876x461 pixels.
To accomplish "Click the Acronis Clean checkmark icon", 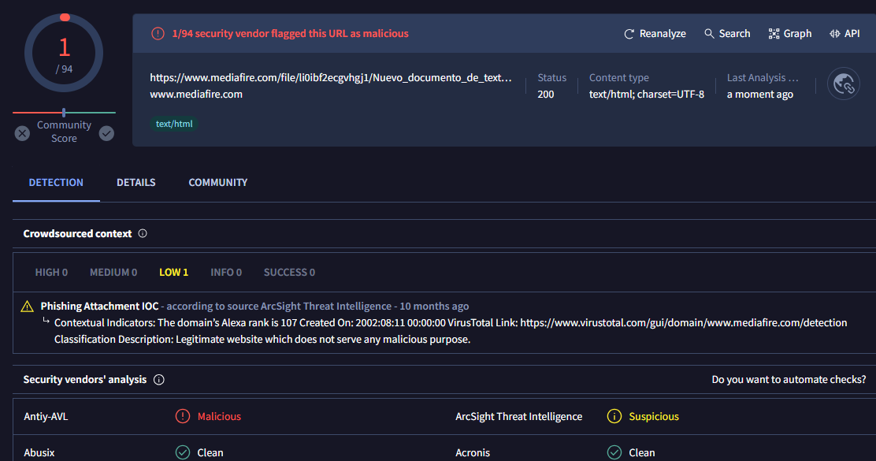I will [x=614, y=452].
